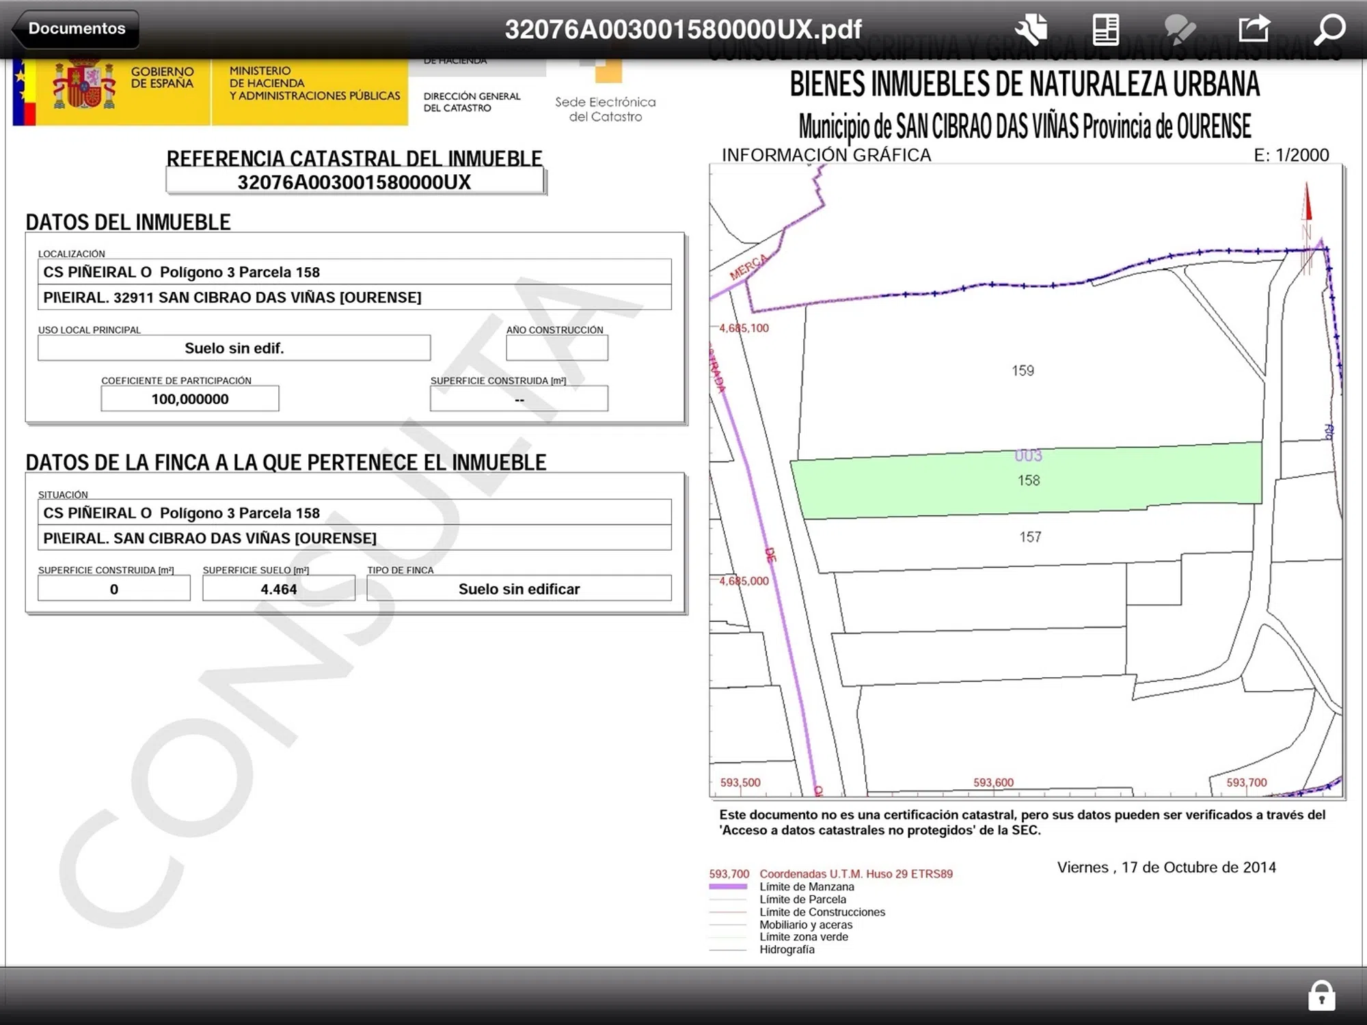Tap the Tipo de Finca Suelo sin edificar field
1367x1025 pixels.
(519, 589)
